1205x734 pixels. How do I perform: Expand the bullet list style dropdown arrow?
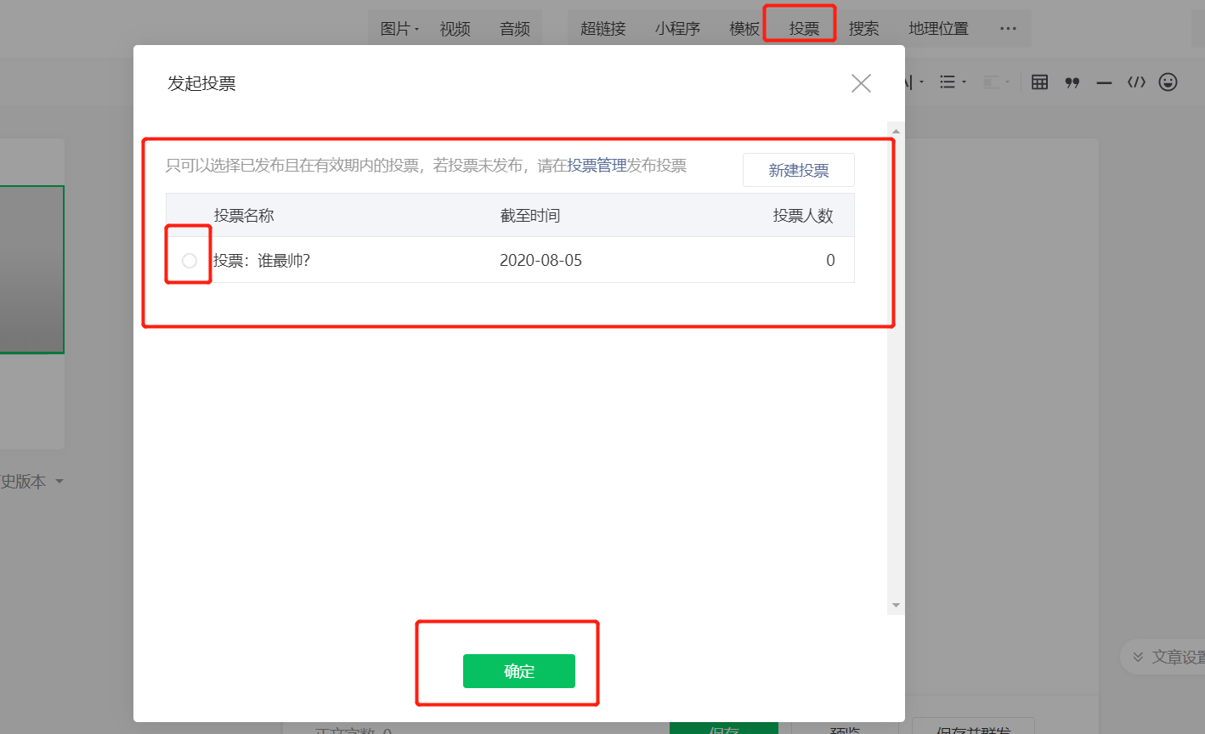click(965, 82)
